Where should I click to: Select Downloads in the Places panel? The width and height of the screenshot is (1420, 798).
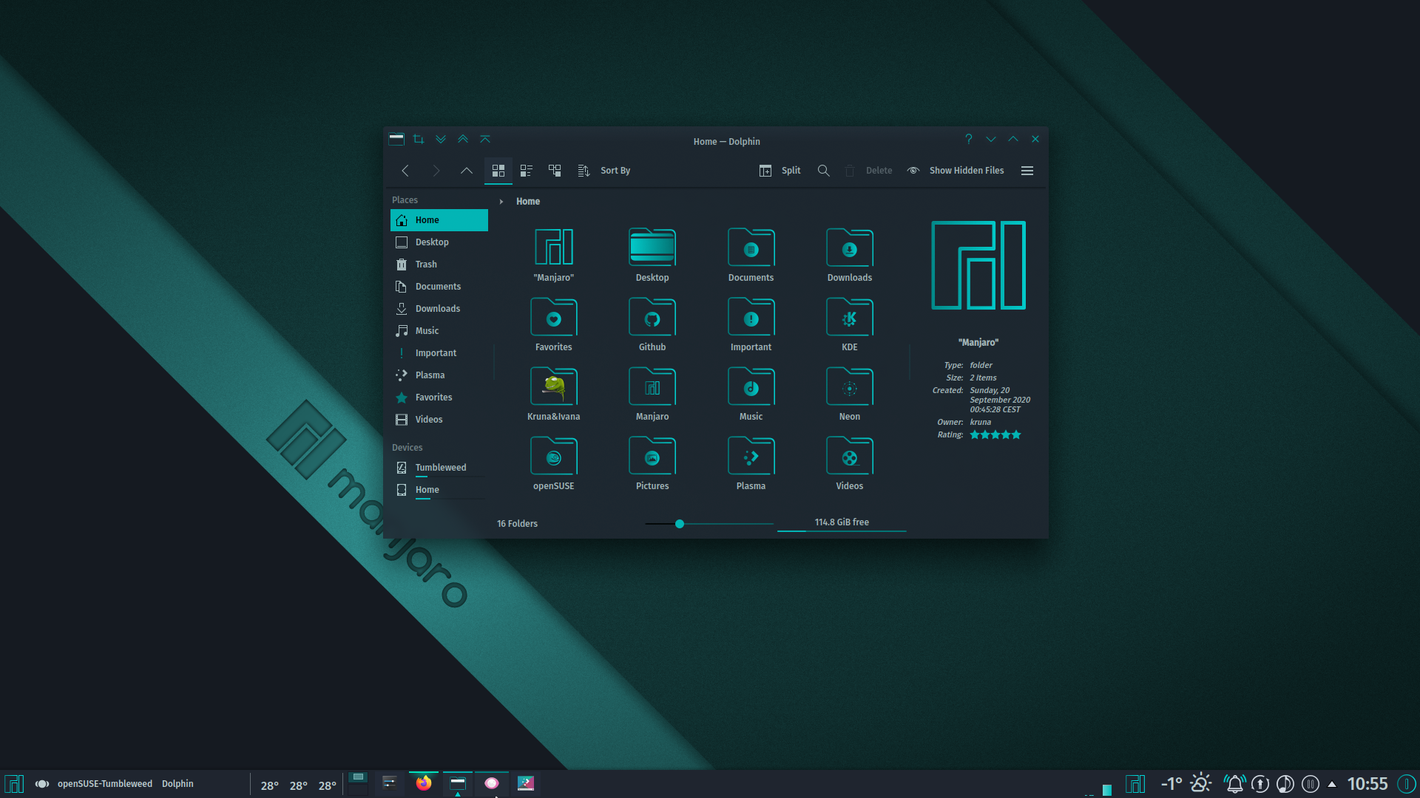[x=439, y=309]
